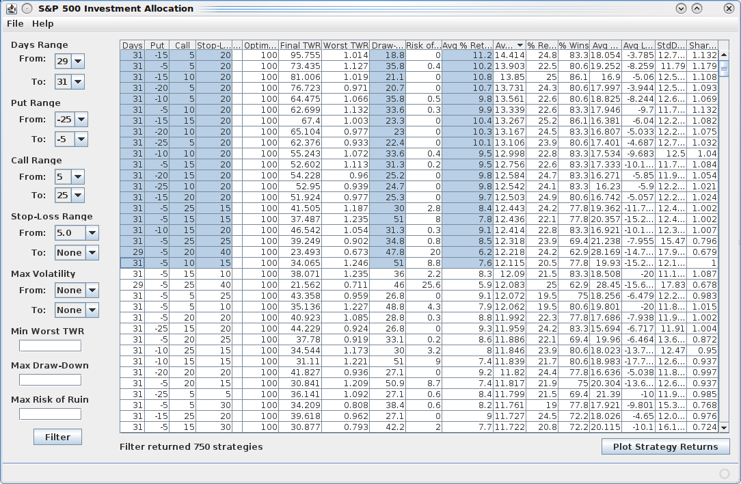Select the cell with value 13.731

point(509,88)
